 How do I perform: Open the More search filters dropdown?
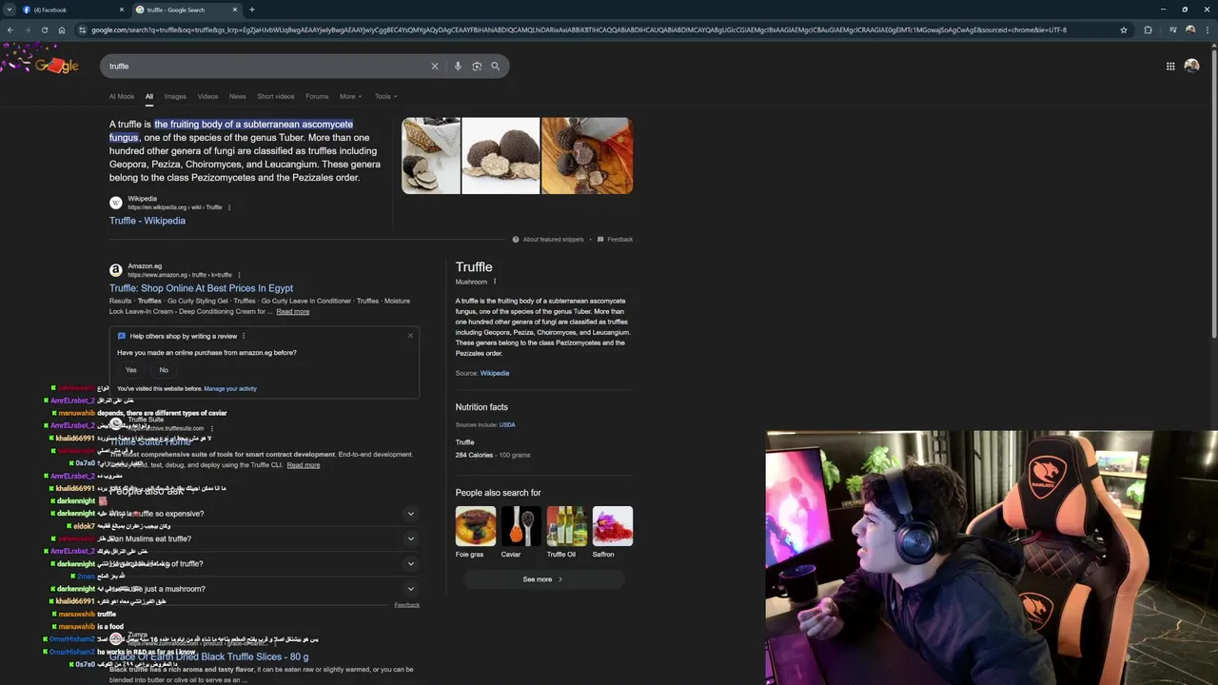coord(350,96)
